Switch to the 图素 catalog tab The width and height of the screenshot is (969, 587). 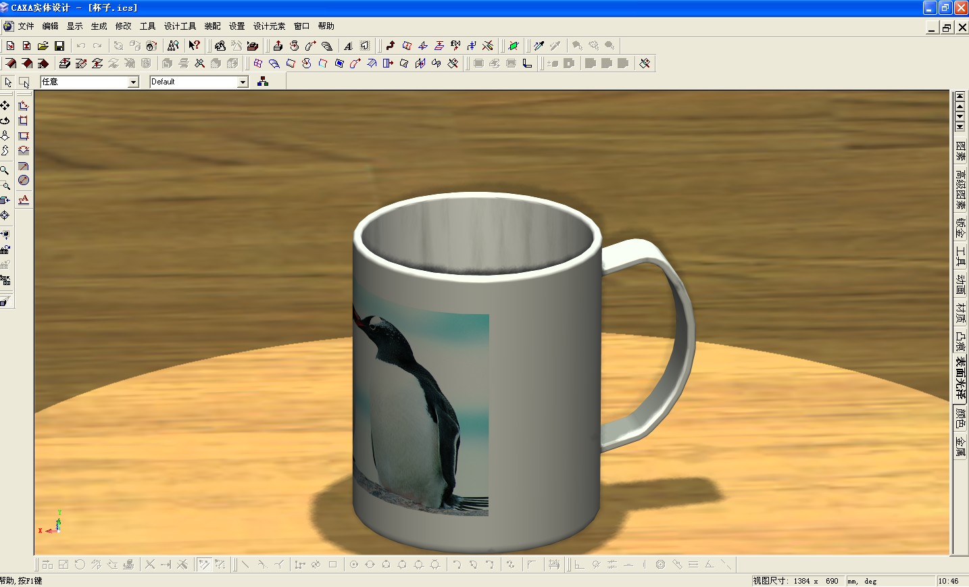(x=960, y=151)
